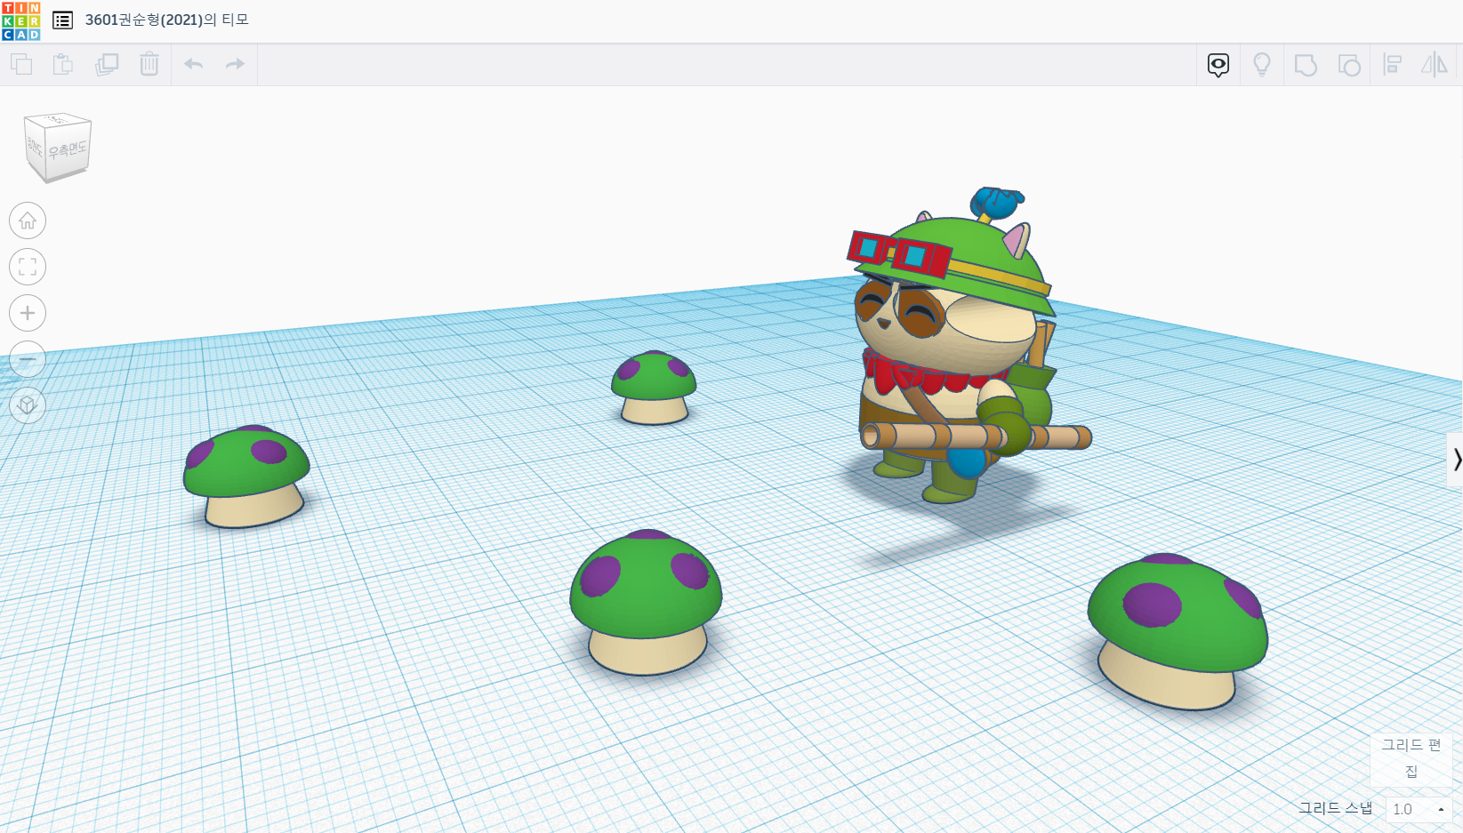
Task: Click the Fit all in view button
Action: [28, 267]
